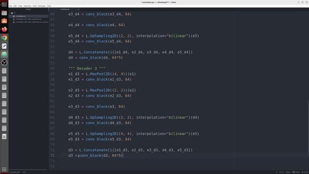Viewport: 309px width, 174px height.
Task: Click the line 'e3_d4 = conv_block(e3_d4, 64)'
Action: click(100, 14)
